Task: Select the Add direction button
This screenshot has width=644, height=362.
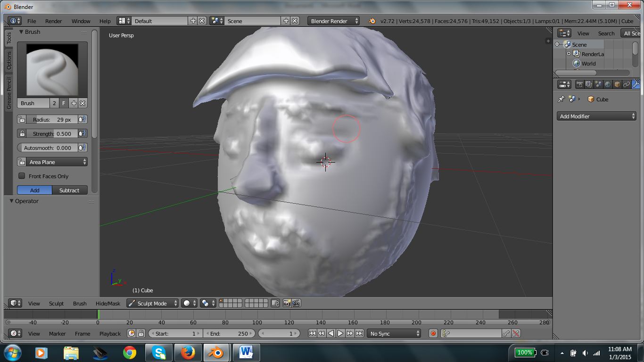Action: coord(35,190)
